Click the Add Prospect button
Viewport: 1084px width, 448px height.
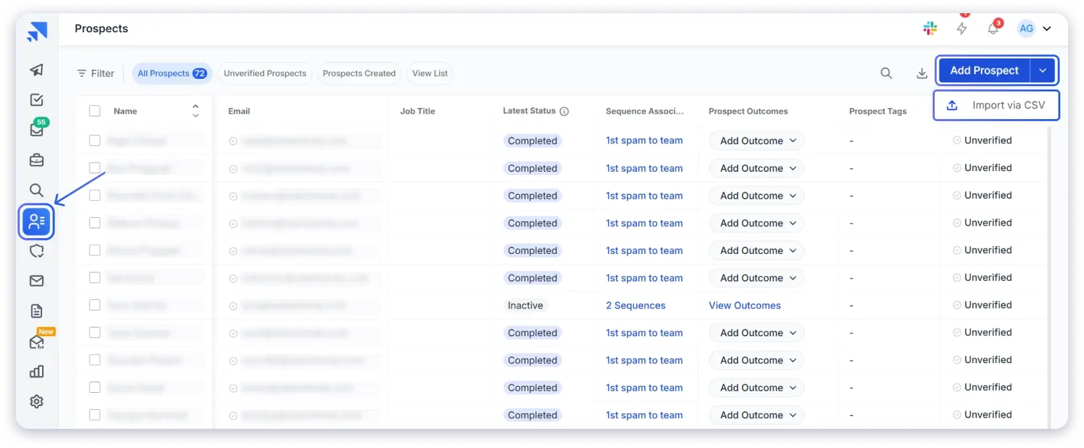click(984, 70)
